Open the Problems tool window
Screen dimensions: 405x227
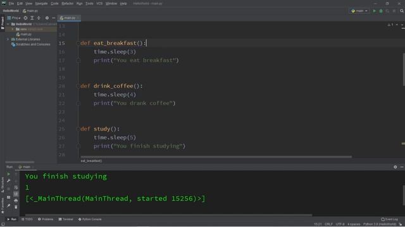46,219
